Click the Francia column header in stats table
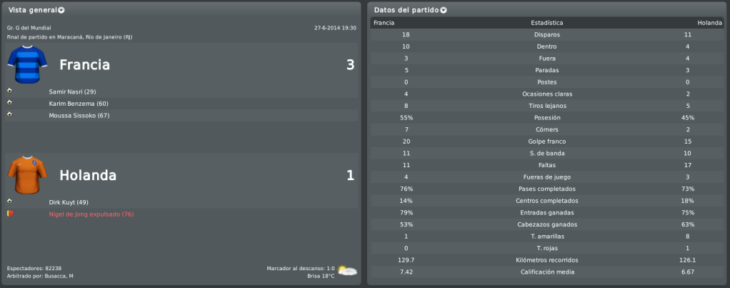Screen dimensions: 730x288 (384, 23)
